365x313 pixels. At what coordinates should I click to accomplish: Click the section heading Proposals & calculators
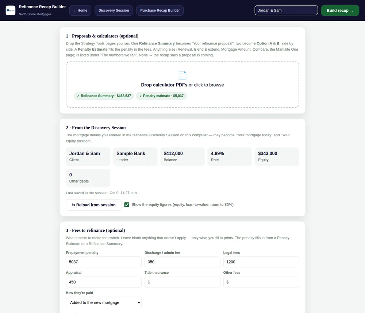(x=102, y=36)
